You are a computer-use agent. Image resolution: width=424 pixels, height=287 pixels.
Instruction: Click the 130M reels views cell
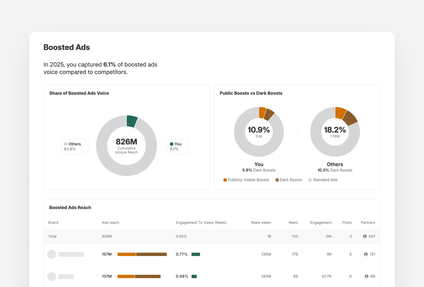pyautogui.click(x=266, y=254)
